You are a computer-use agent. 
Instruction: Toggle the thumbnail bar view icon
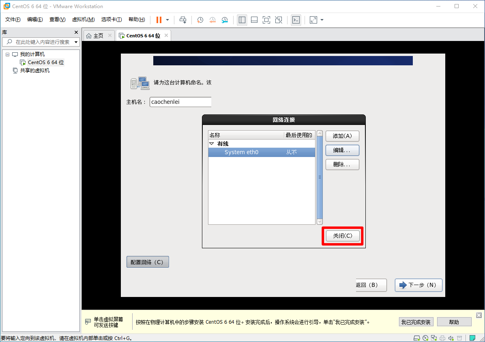click(x=254, y=20)
